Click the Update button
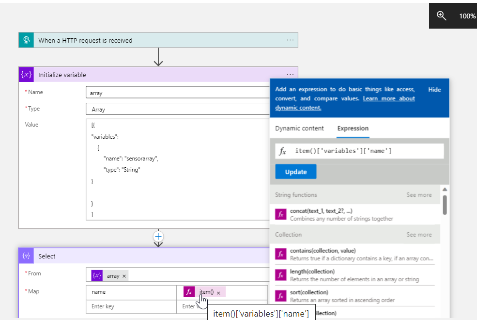 click(x=295, y=172)
